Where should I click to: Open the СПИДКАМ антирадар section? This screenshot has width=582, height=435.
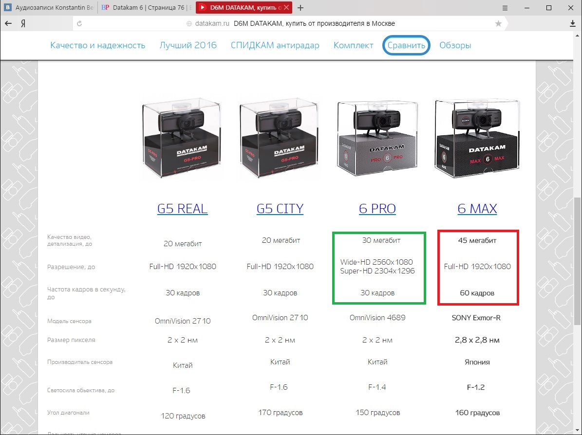tap(275, 45)
